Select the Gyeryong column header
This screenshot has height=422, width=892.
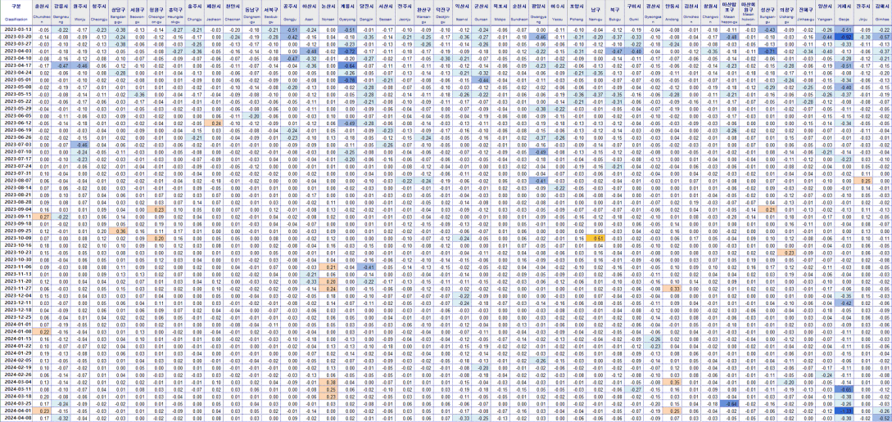pyautogui.click(x=348, y=13)
